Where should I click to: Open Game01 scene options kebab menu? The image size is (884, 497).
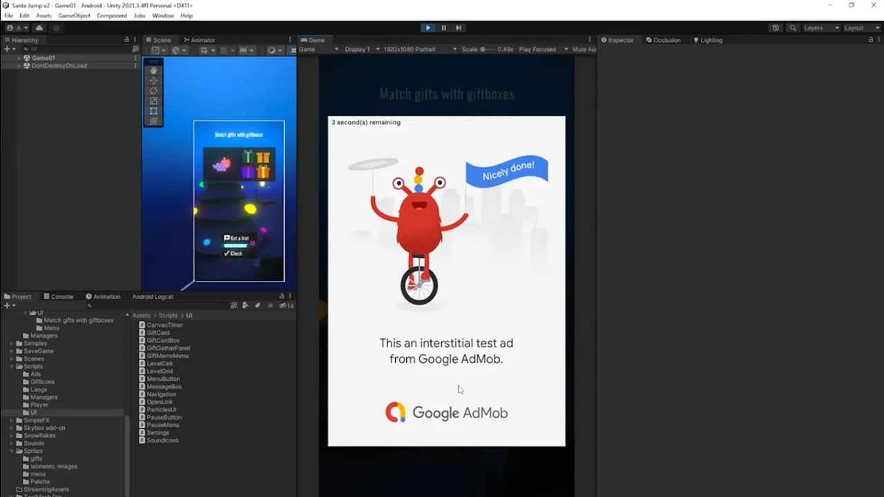135,58
